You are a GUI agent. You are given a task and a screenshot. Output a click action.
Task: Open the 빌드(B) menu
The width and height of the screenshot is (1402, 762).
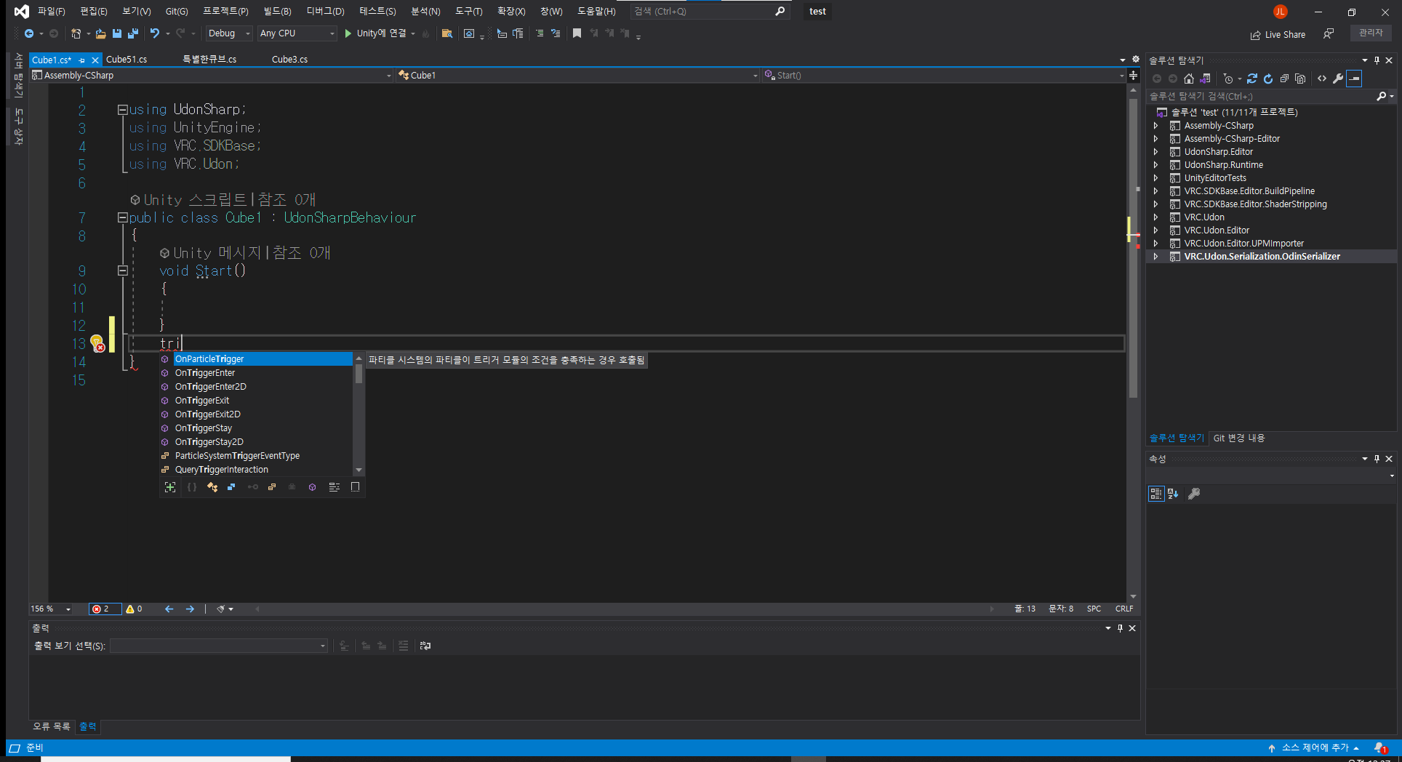tap(277, 11)
